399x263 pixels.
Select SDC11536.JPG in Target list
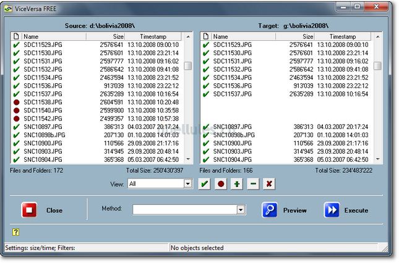click(233, 86)
